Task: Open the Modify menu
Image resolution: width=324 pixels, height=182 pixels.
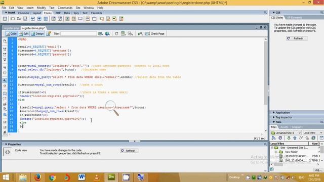Action: [41, 8]
